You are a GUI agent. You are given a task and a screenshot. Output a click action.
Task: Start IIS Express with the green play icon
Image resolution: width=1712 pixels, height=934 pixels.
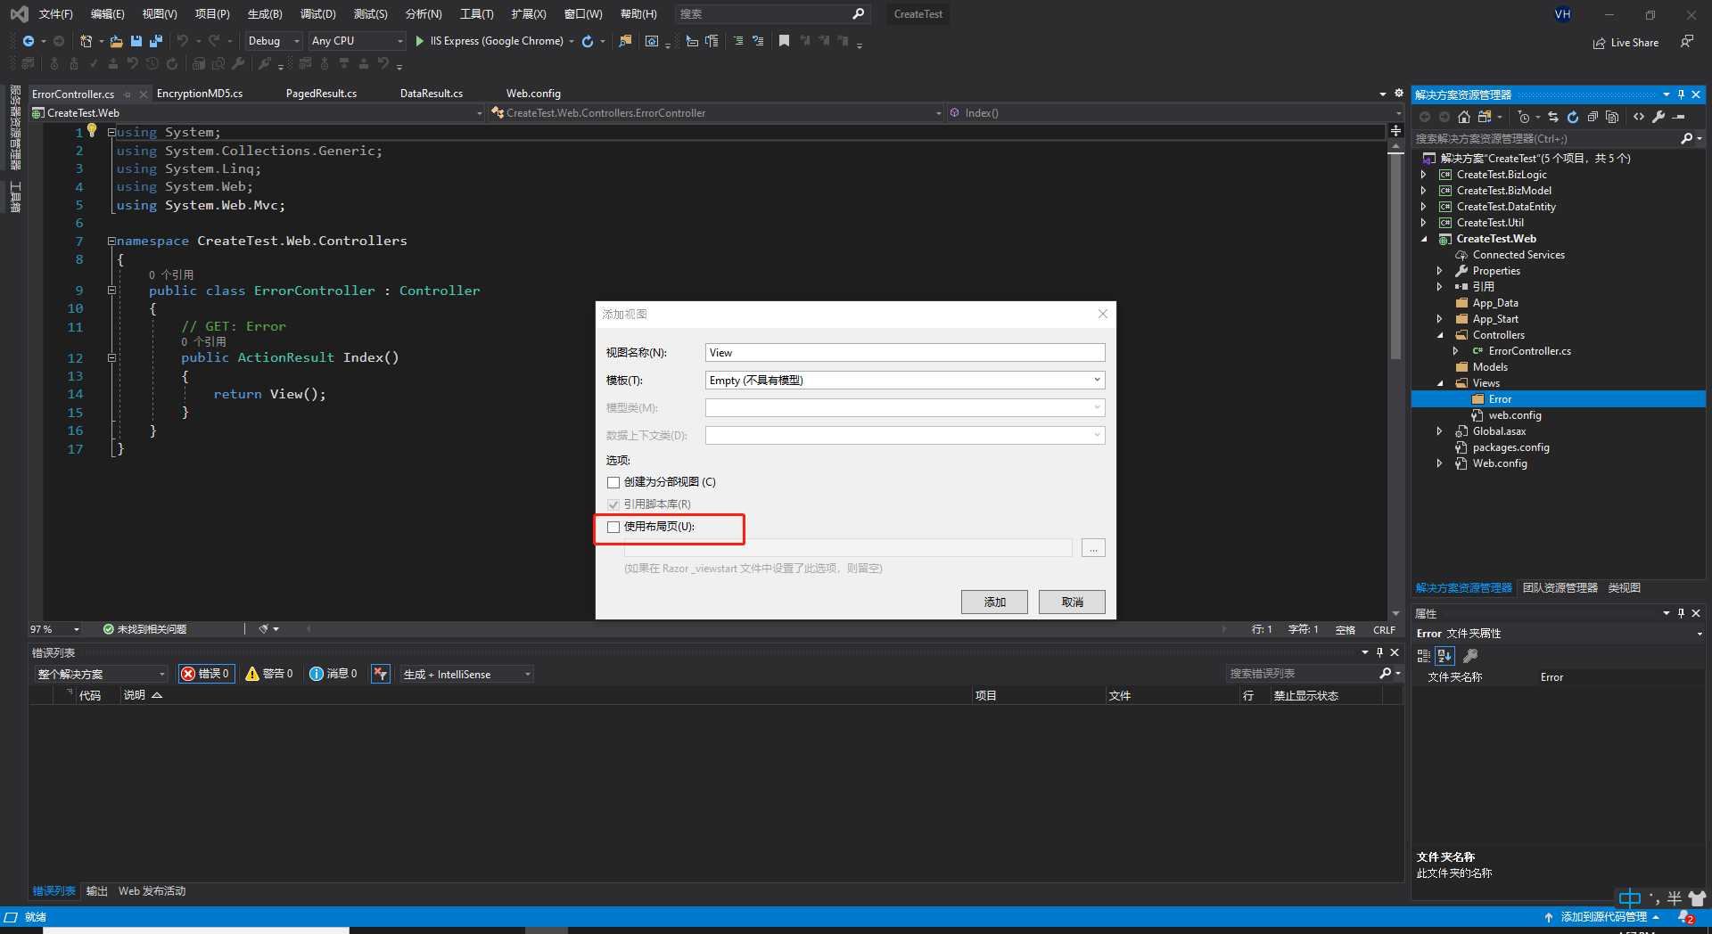pyautogui.click(x=420, y=41)
